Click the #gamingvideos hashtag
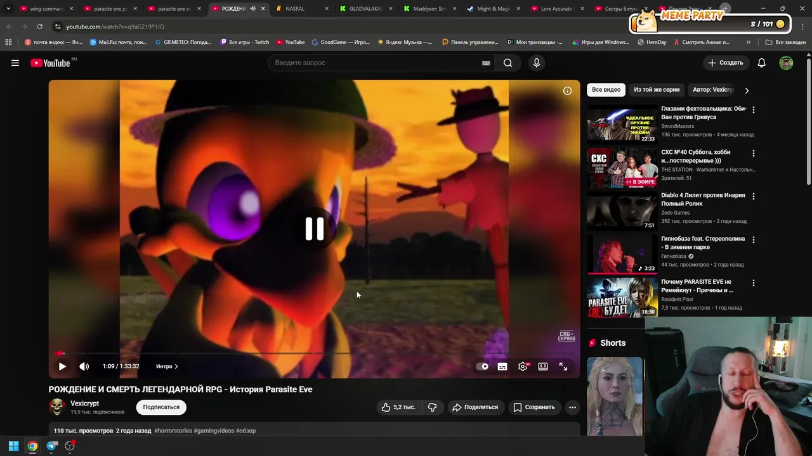Screen dimensions: 812x456 pos(214,431)
